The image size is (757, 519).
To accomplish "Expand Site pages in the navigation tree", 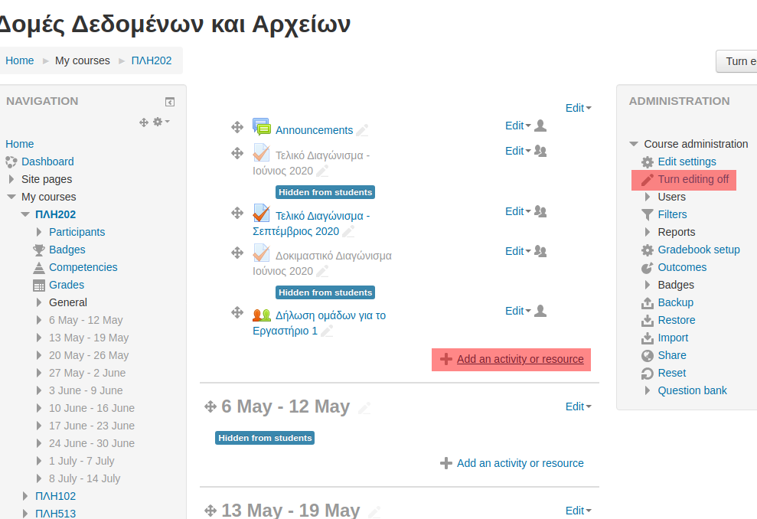I will [x=11, y=179].
